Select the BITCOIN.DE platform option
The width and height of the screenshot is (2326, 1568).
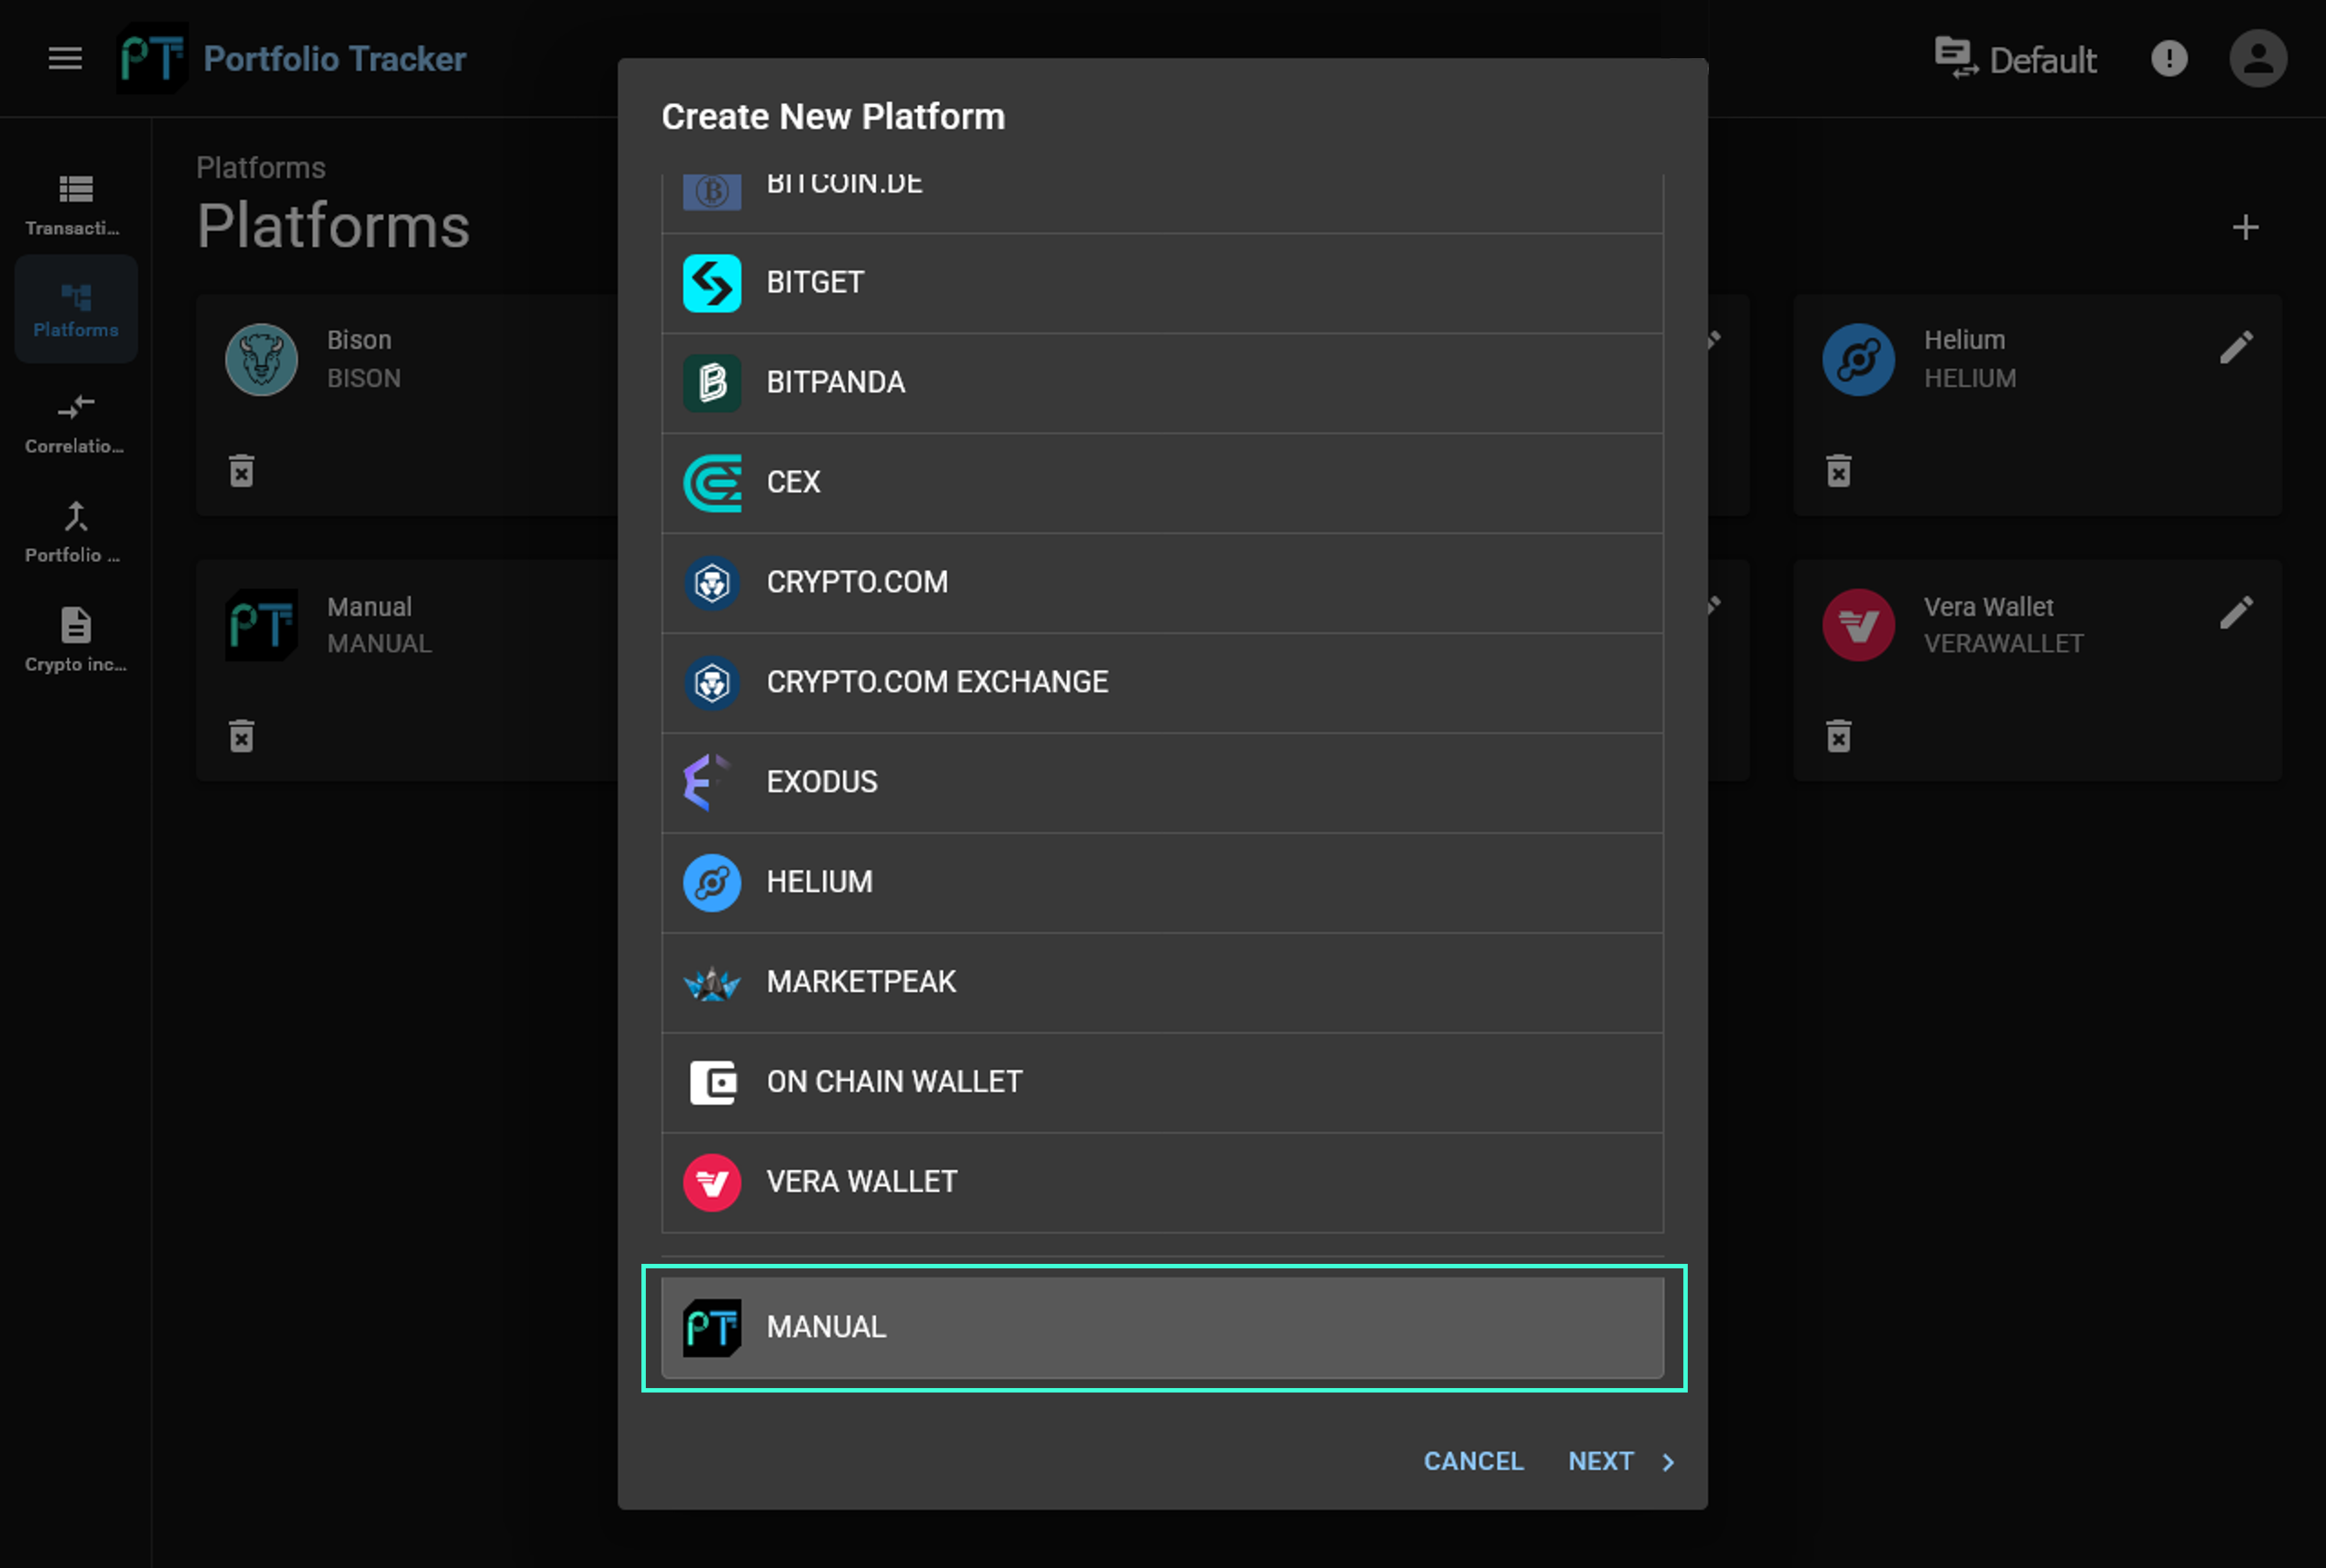click(1162, 203)
